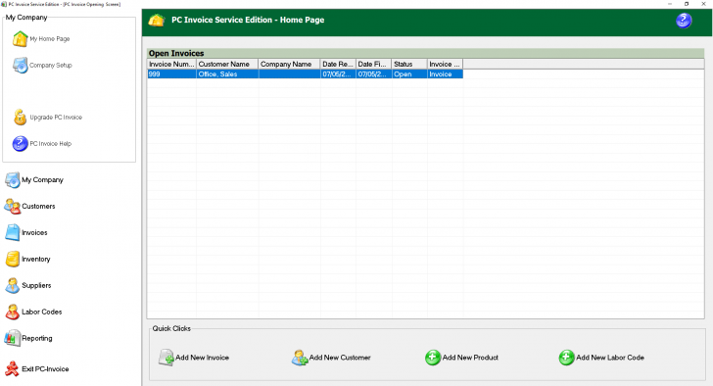The height and width of the screenshot is (386, 713).
Task: Click the "Office, Sales" customer cell
Action: (x=227, y=74)
